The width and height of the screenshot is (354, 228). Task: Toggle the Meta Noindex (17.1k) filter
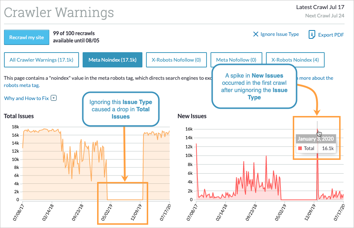tap(112, 59)
